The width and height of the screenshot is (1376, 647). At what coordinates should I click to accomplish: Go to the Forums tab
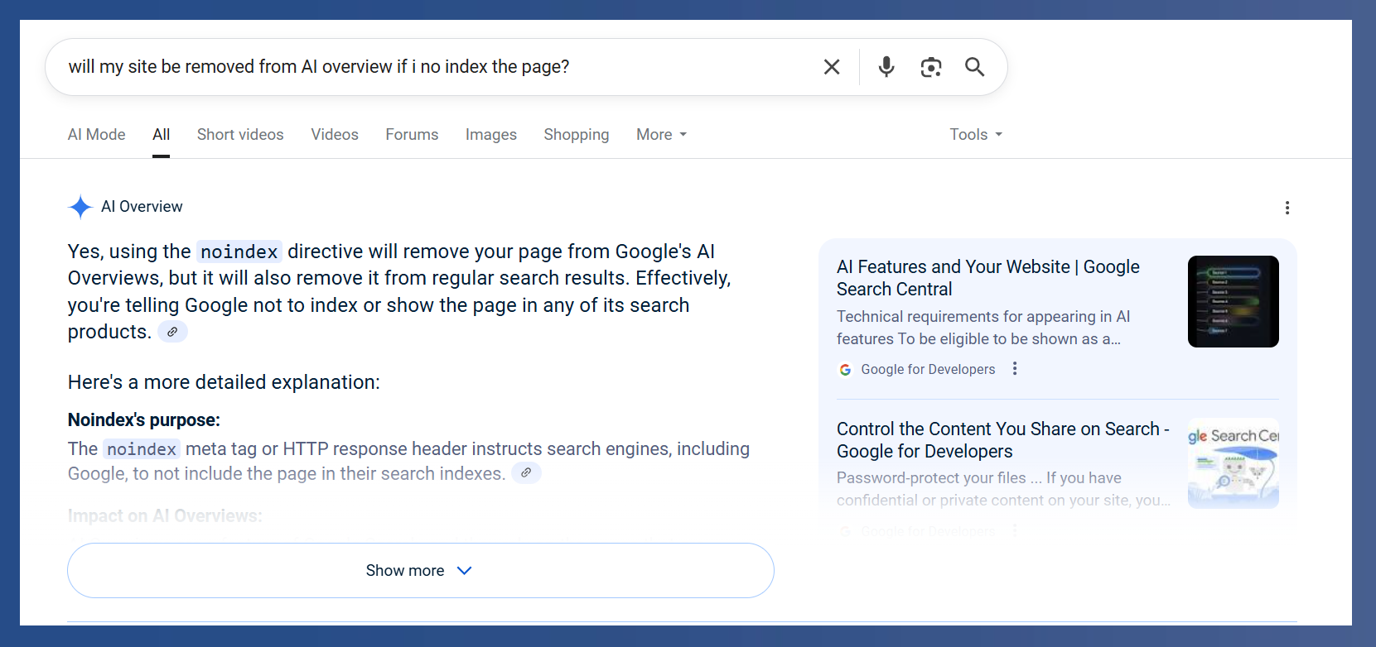[x=412, y=134]
